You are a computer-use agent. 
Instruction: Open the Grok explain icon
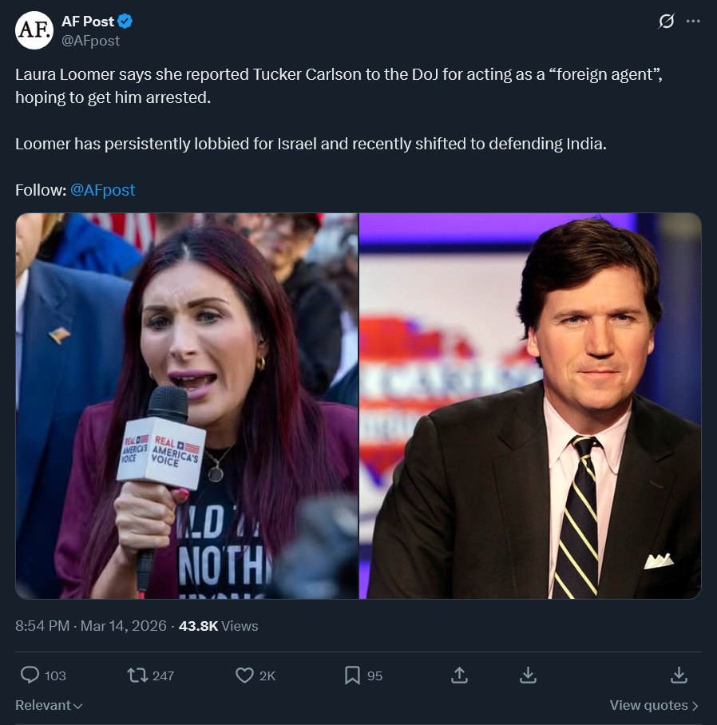(666, 22)
